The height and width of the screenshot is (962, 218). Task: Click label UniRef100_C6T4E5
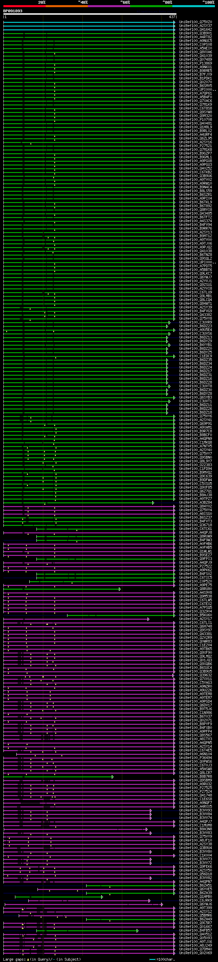196,750
